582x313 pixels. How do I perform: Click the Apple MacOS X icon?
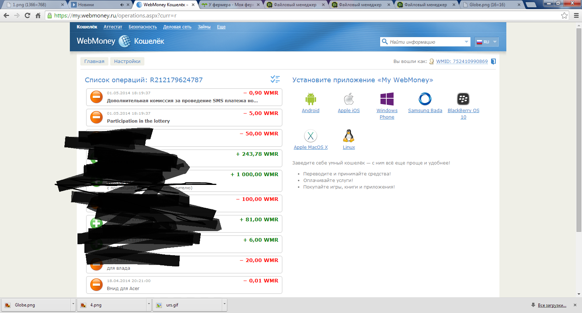click(311, 136)
